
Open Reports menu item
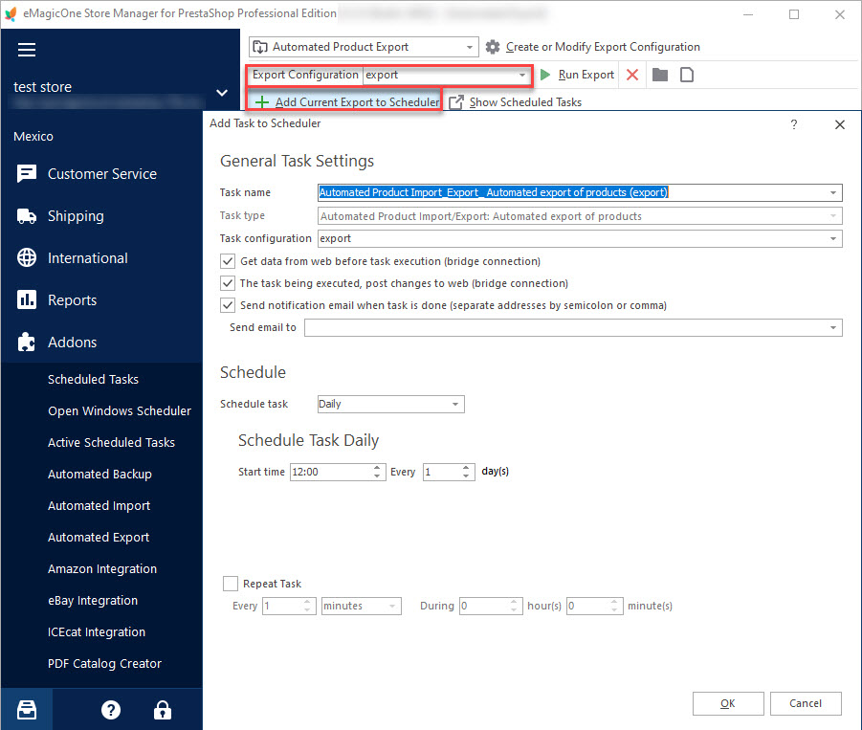72,300
